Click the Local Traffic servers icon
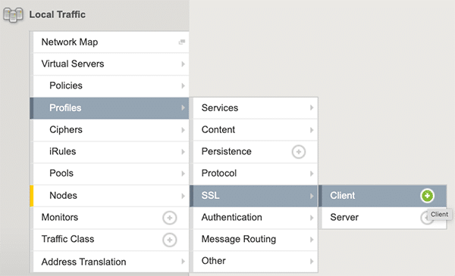The width and height of the screenshot is (455, 276). pos(13,15)
